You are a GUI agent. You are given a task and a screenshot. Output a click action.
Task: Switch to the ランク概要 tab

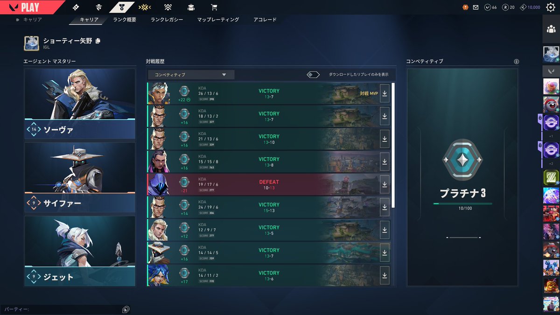tap(125, 20)
